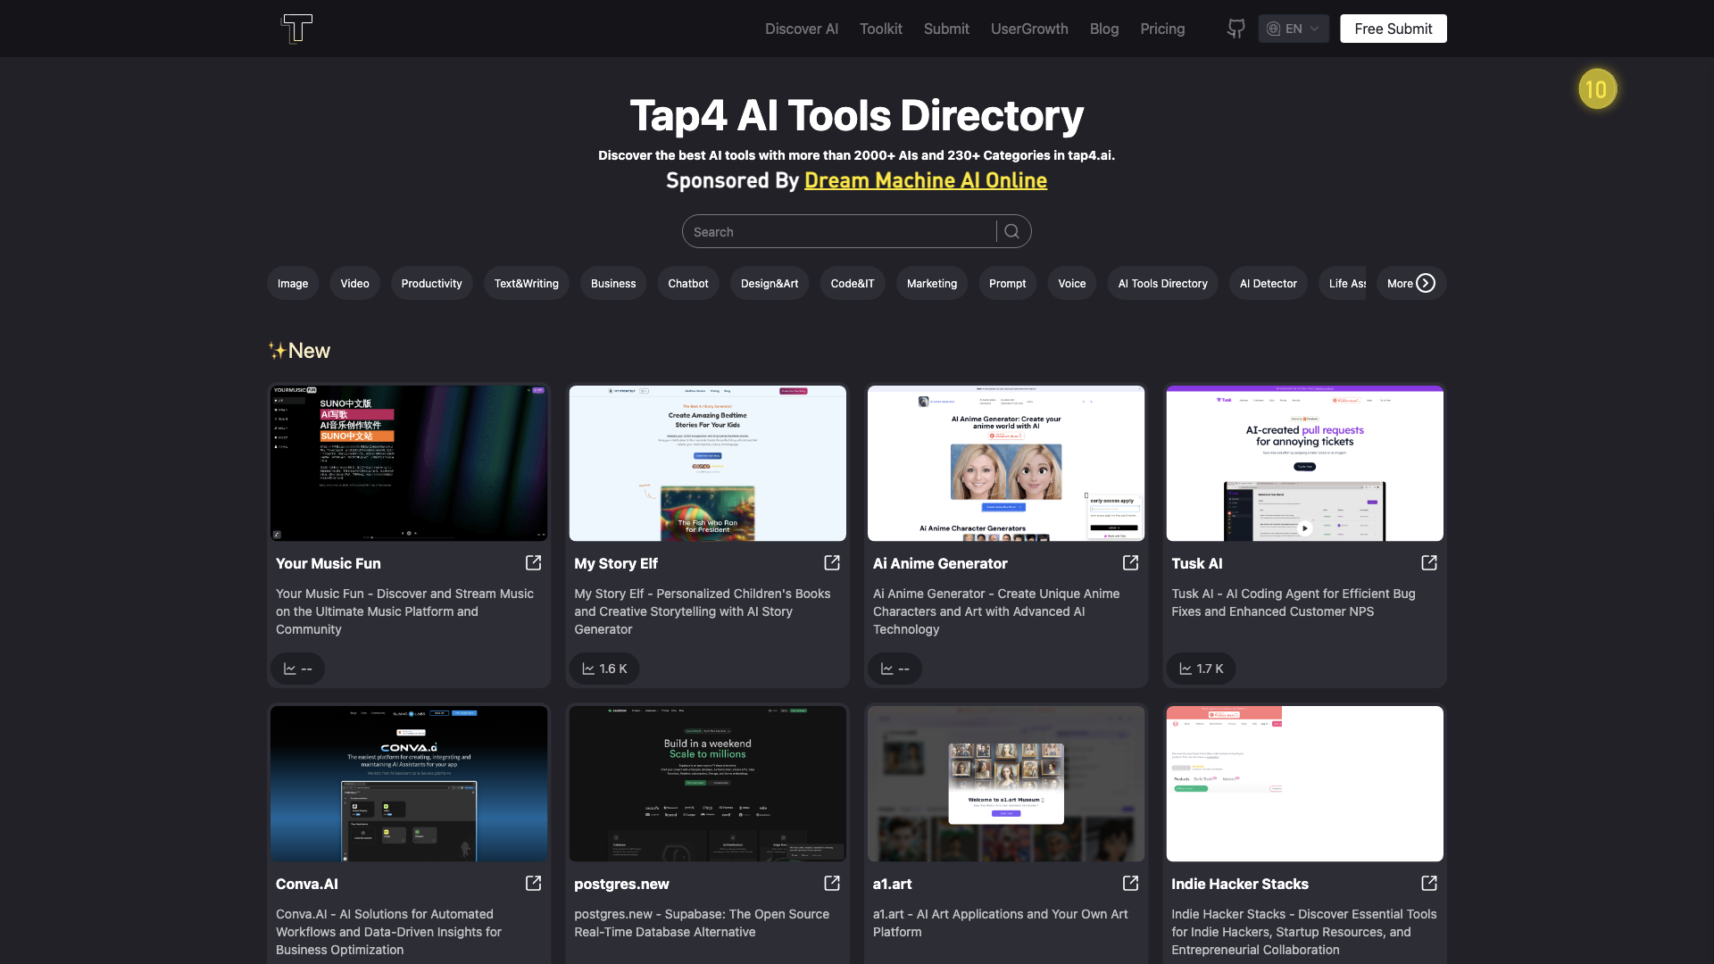Select the Marketing category tab
This screenshot has height=964, width=1714.
click(931, 282)
